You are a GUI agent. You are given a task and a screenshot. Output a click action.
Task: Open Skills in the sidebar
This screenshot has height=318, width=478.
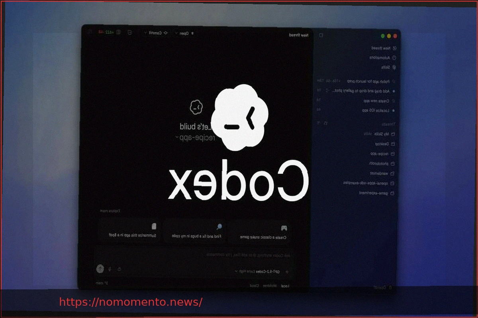pyautogui.click(x=388, y=68)
